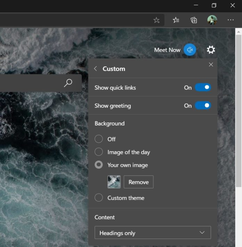Close the Custom settings panel
242x247 pixels.
pos(211,65)
